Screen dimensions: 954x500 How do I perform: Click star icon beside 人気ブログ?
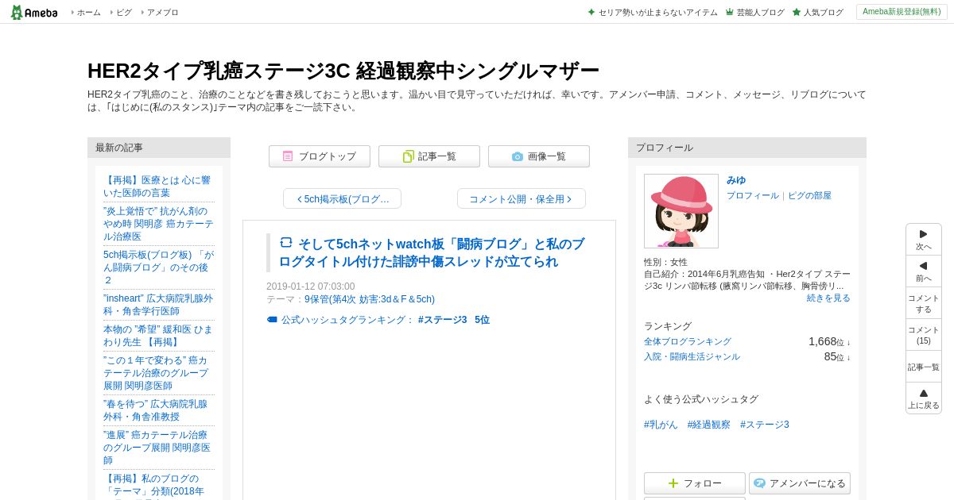(797, 12)
